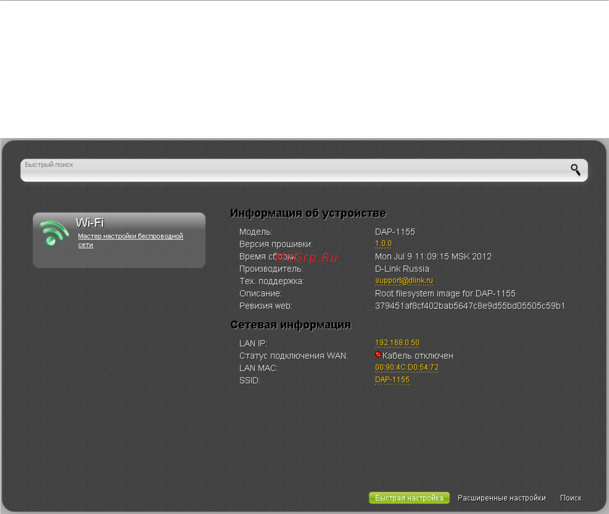
Task: Click the Ревизия web label
Action: click(266, 306)
